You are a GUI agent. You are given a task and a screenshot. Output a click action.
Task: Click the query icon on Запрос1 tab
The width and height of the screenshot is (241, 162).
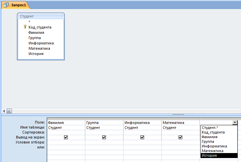pyautogui.click(x=6, y=5)
